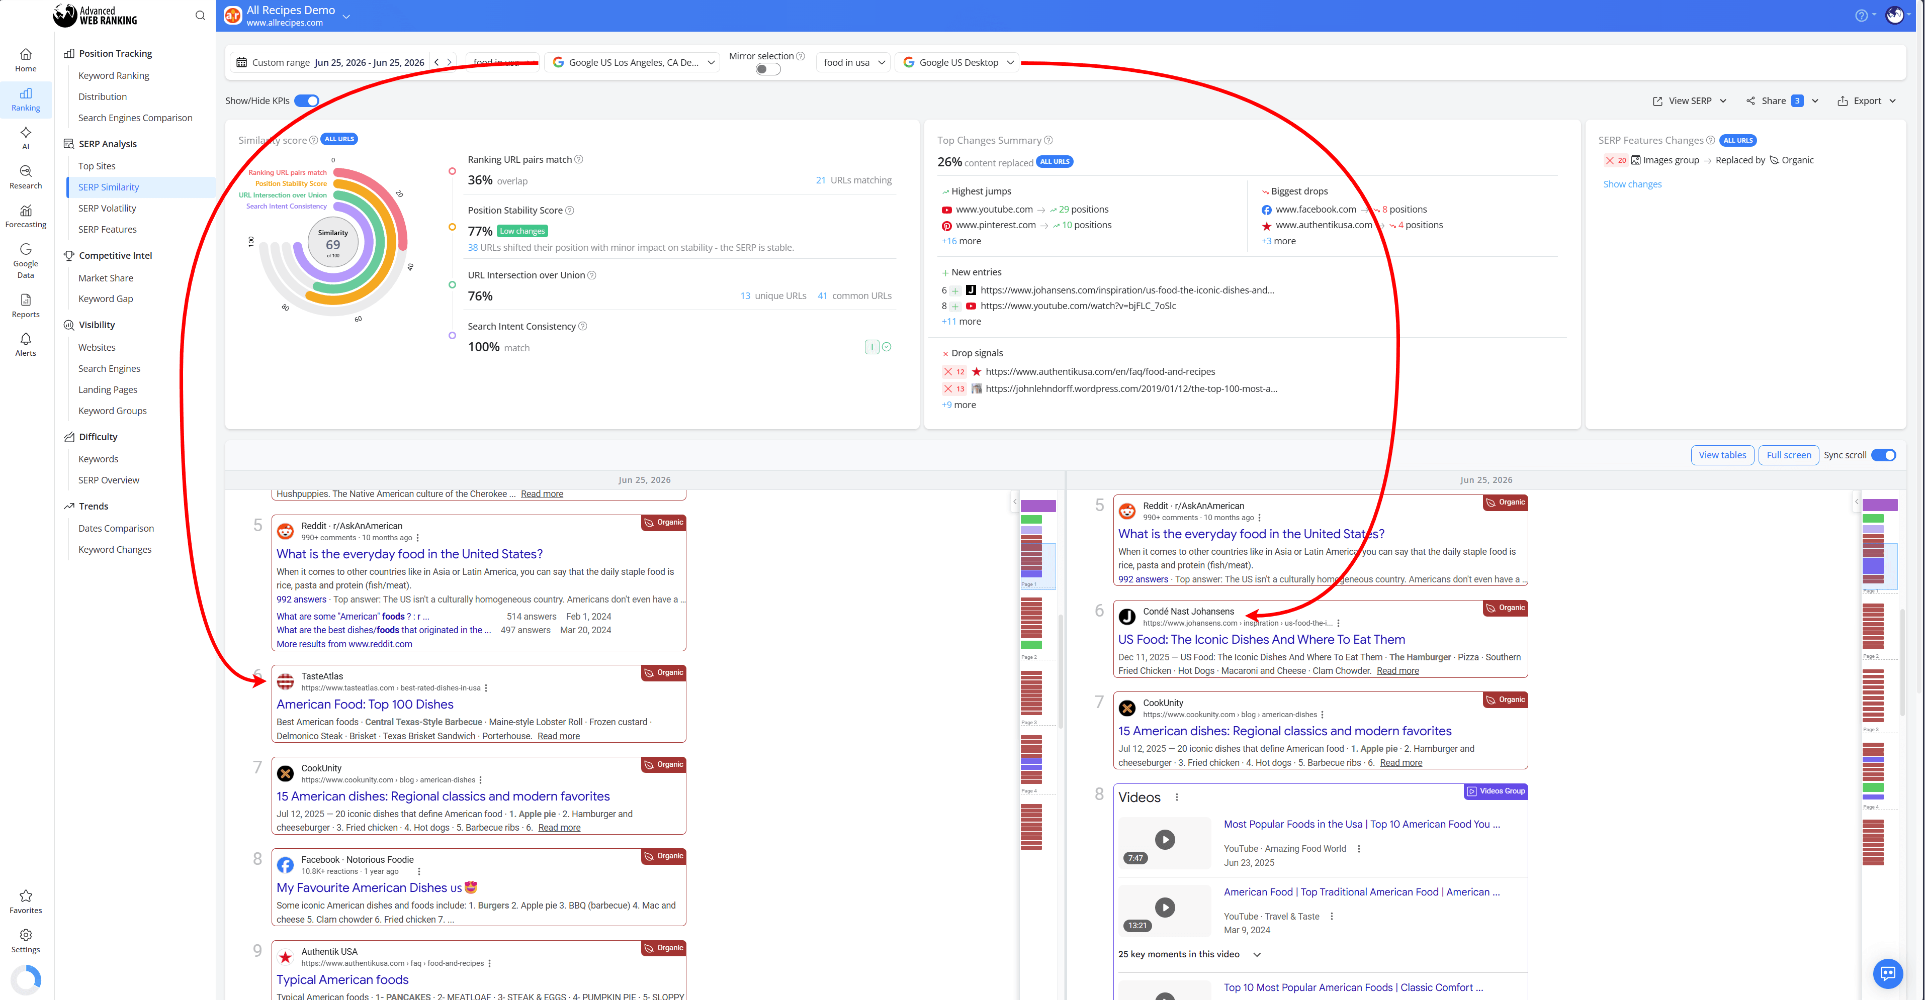Click +9 more under Drop signals
Viewport: 1925px width, 1000px height.
958,405
